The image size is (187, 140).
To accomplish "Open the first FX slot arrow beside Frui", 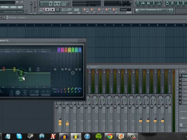I will [180, 76].
